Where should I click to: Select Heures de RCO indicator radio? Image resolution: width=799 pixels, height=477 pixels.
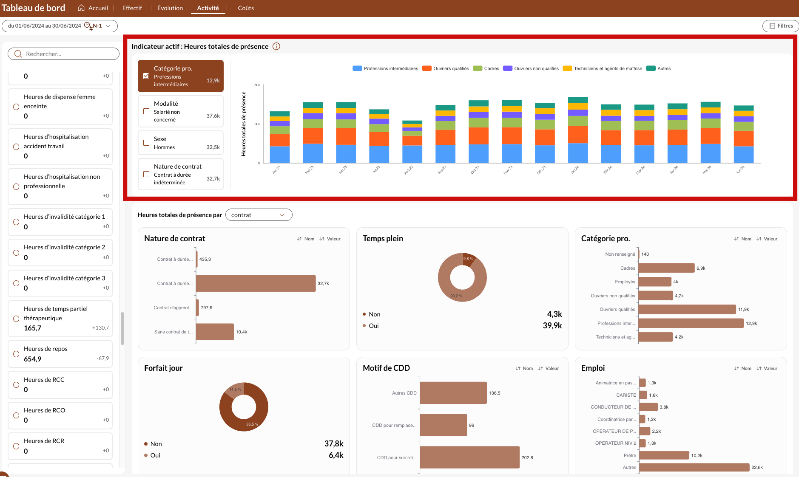[x=16, y=415]
